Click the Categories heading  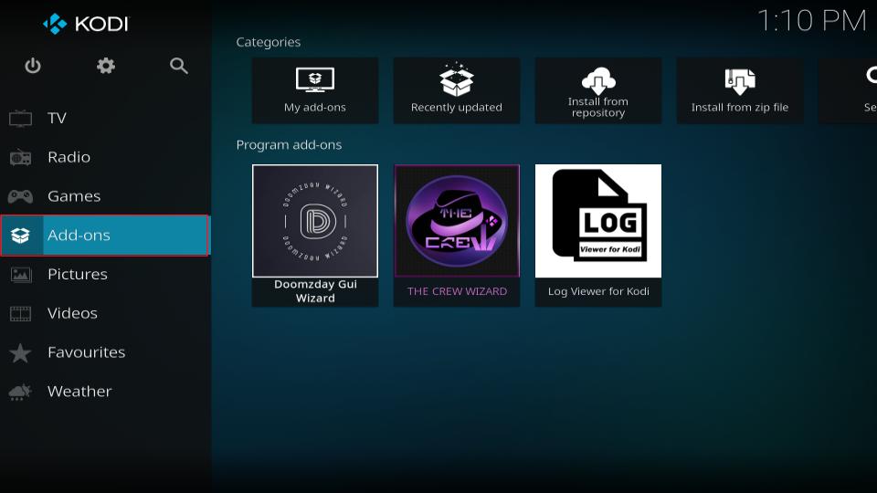point(268,42)
